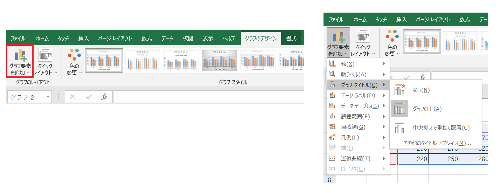Click グラフ要素を追加 in the left ribbon
Image resolution: width=501 pixels, height=193 pixels.
click(20, 61)
